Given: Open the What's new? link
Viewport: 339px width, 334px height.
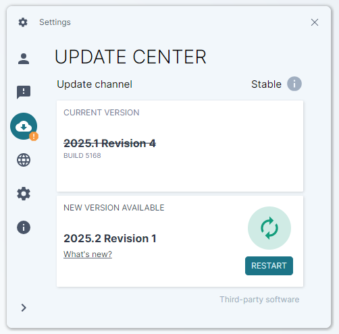Looking at the screenshot, I should point(88,254).
